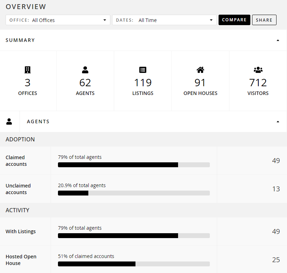Click the Offices count showing 3
This screenshot has width=287, height=273.
(x=28, y=83)
